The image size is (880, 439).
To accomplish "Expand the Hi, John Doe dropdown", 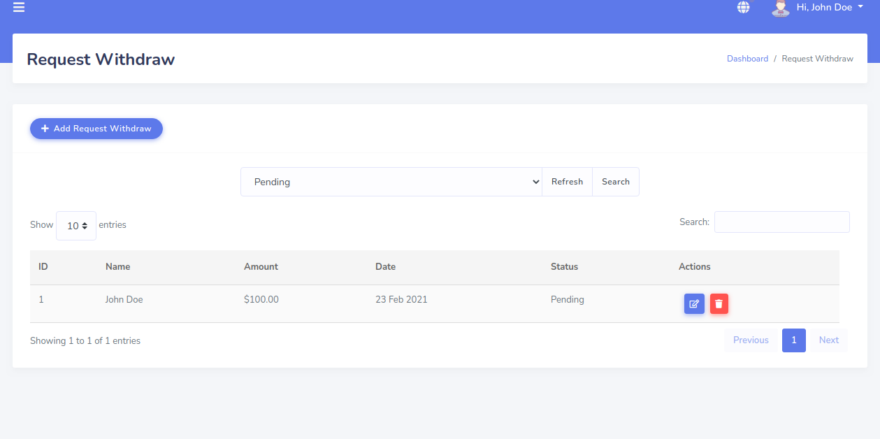I will (830, 7).
